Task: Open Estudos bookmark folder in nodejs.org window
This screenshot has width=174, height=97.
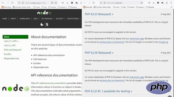Action: (52, 7)
